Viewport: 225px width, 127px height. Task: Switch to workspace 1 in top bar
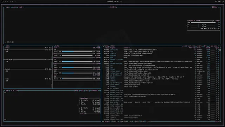(5, 1)
